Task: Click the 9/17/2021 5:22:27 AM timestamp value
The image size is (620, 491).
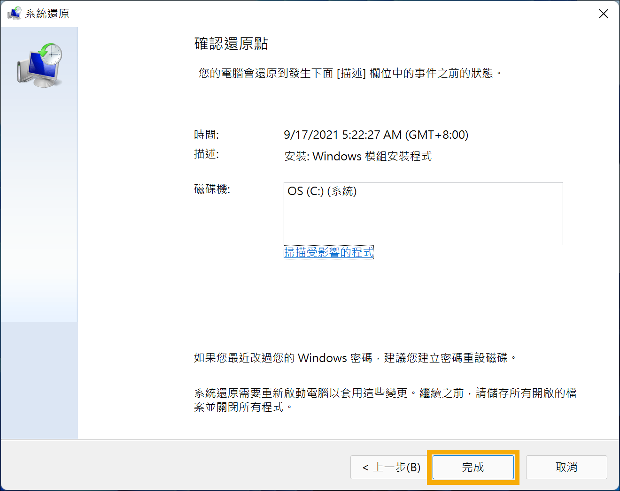Action: (376, 135)
